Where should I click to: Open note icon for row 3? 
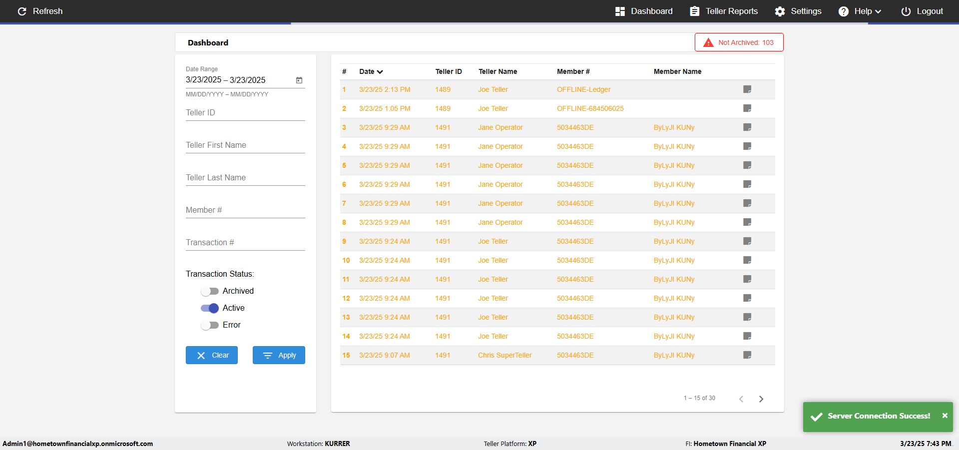click(747, 127)
